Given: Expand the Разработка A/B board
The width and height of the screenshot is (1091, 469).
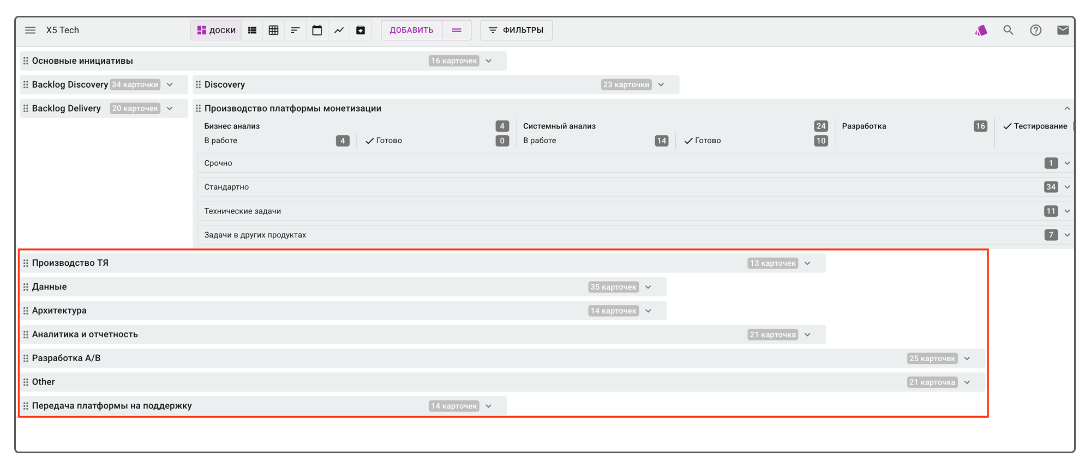Looking at the screenshot, I should [967, 359].
